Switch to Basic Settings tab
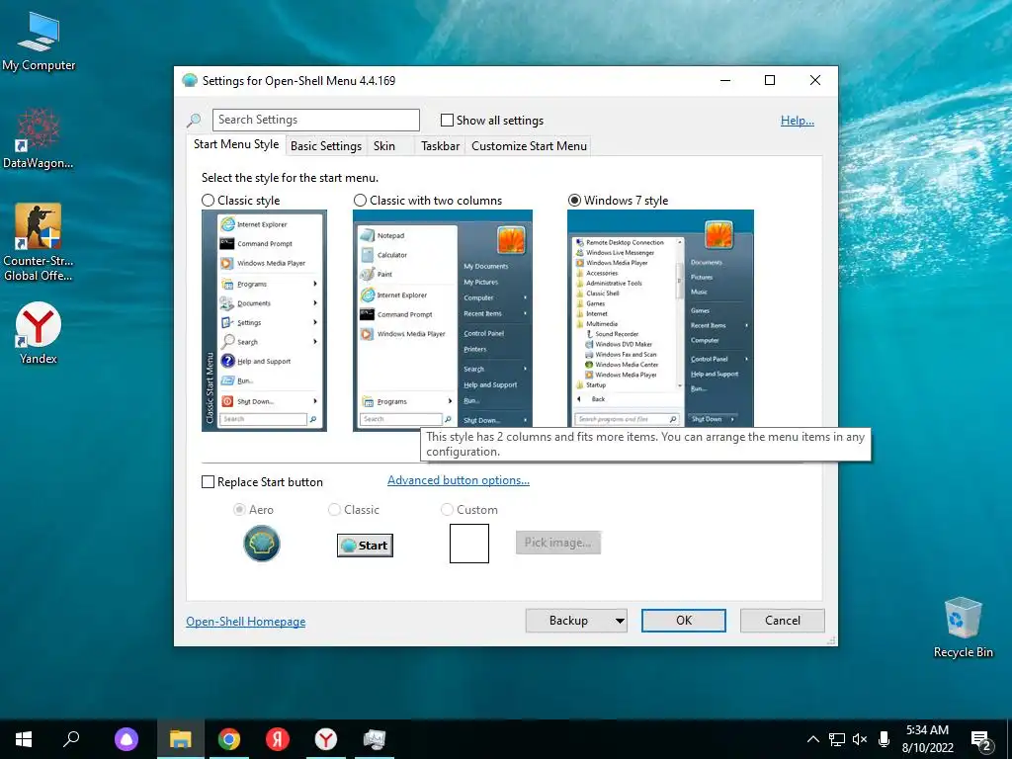The height and width of the screenshot is (759, 1012). click(326, 146)
